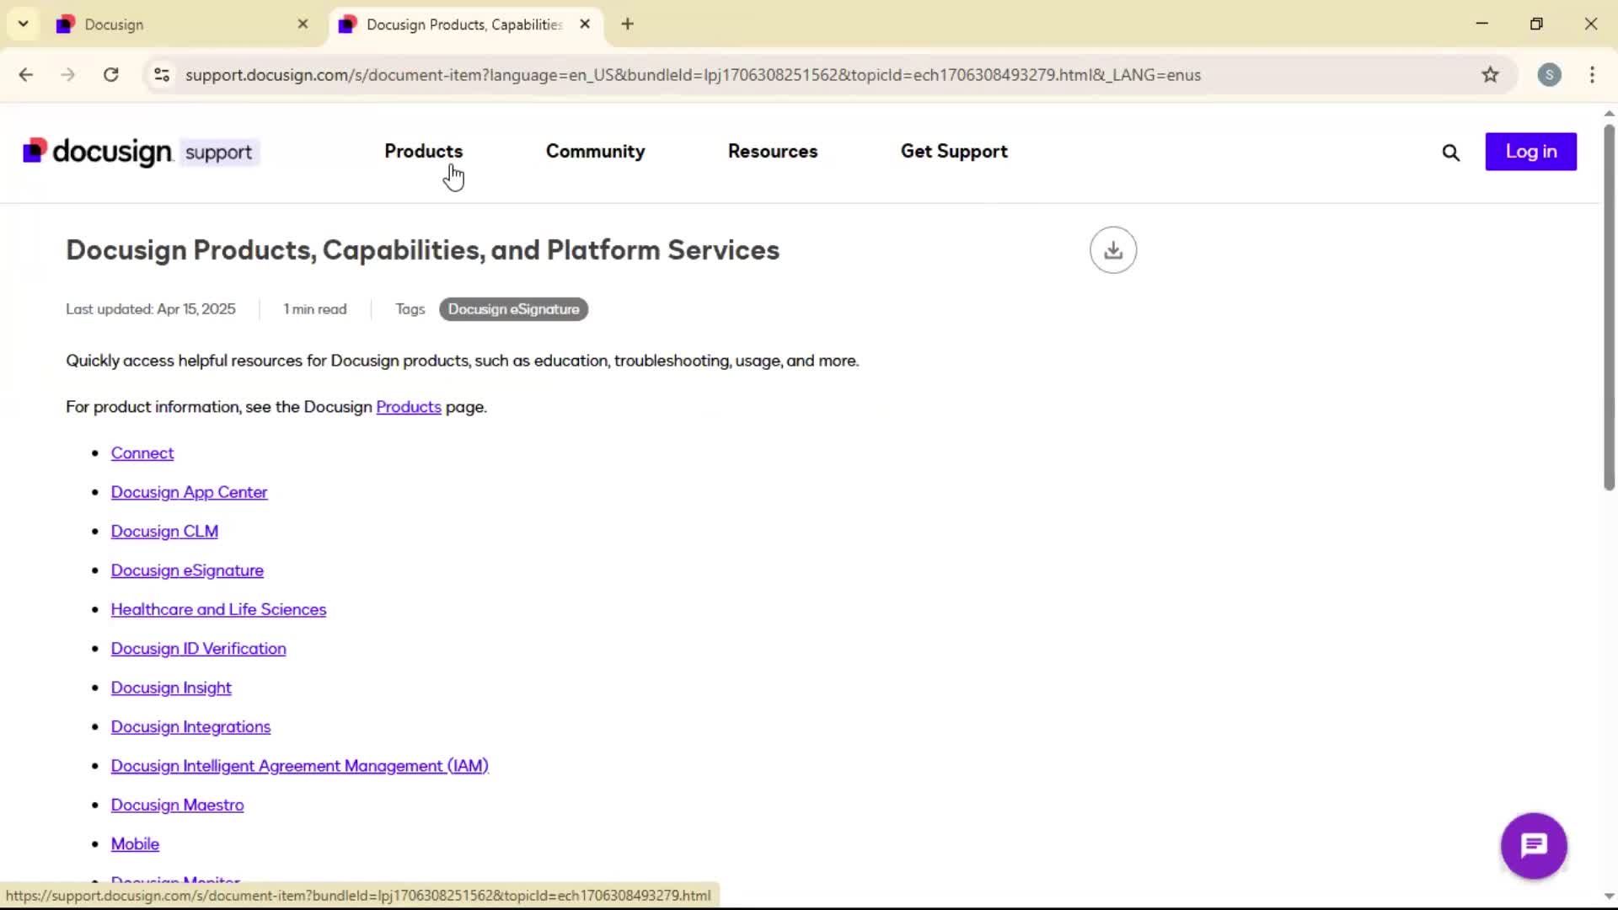
Task: Open Healthcare and Life Sciences link
Action: (x=218, y=610)
